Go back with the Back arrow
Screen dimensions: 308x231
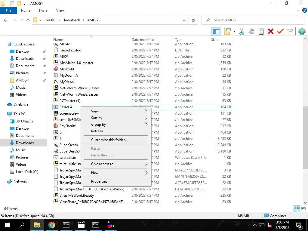[6, 20]
